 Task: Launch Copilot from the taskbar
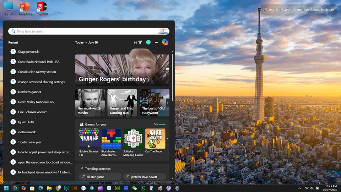click(23, 188)
